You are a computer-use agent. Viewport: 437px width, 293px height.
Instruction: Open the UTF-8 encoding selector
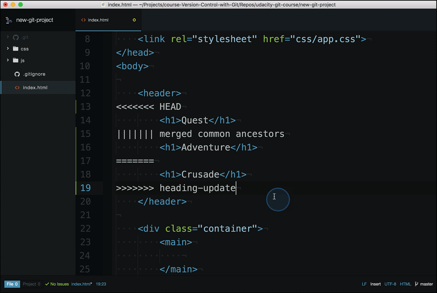[390, 284]
